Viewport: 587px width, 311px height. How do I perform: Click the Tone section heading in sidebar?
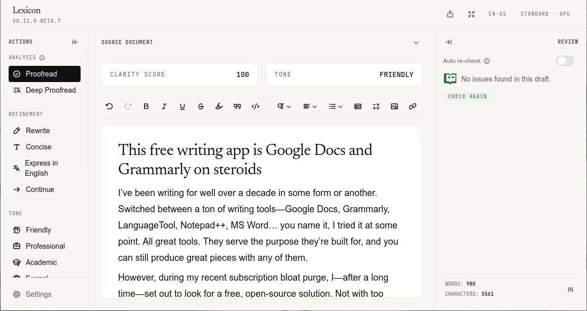(15, 213)
